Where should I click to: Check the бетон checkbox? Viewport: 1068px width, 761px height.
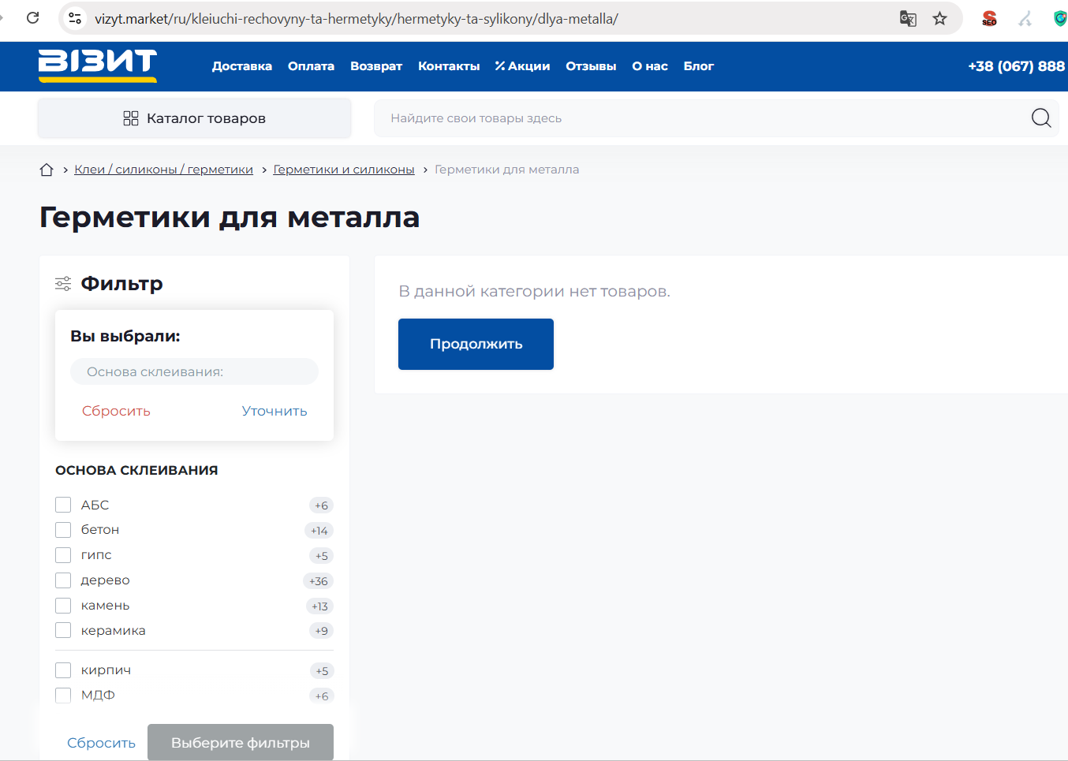63,530
